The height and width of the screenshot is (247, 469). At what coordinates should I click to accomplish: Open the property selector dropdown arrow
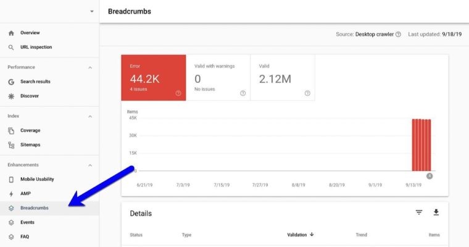(91, 11)
